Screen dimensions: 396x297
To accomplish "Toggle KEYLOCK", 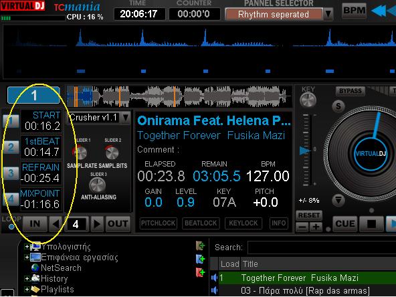I will pyautogui.click(x=243, y=223).
